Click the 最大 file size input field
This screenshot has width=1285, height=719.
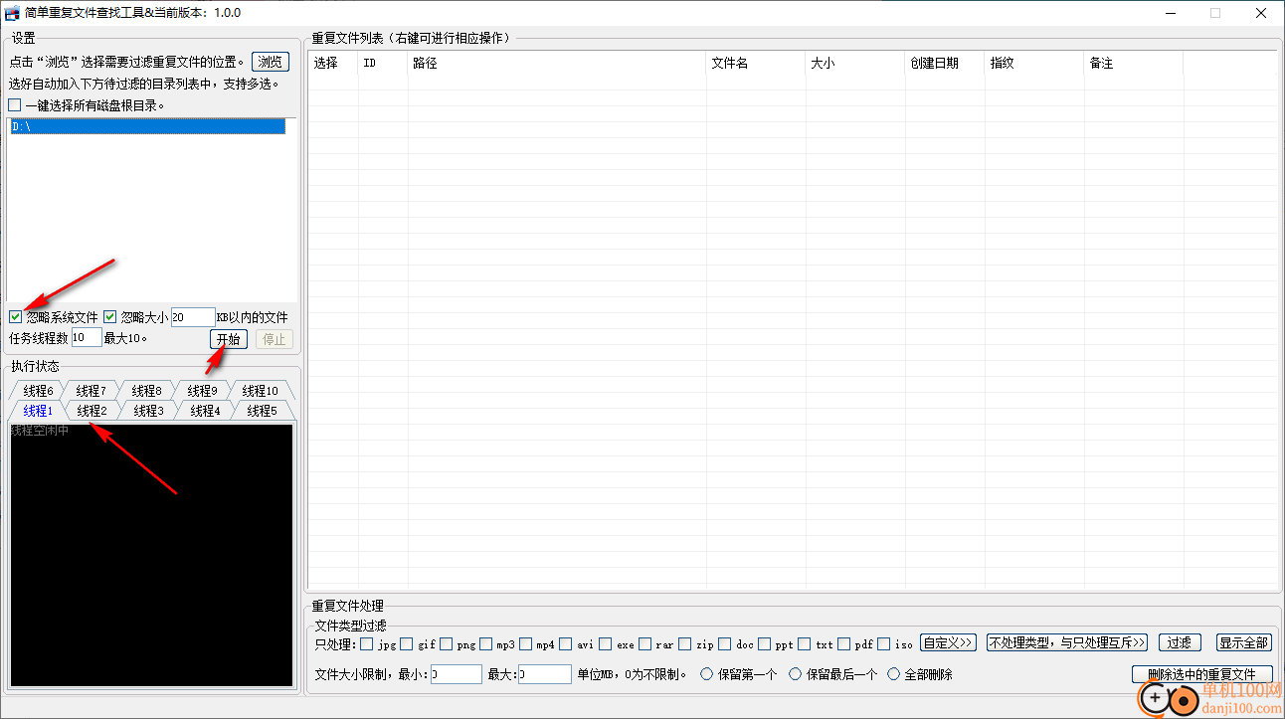[545, 674]
